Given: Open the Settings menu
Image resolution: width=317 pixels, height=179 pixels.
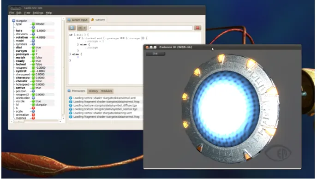Looking at the screenshot, I should 38,13.
